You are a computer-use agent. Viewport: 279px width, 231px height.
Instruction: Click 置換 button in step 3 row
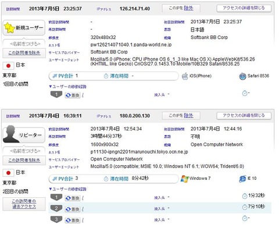click(x=73, y=221)
